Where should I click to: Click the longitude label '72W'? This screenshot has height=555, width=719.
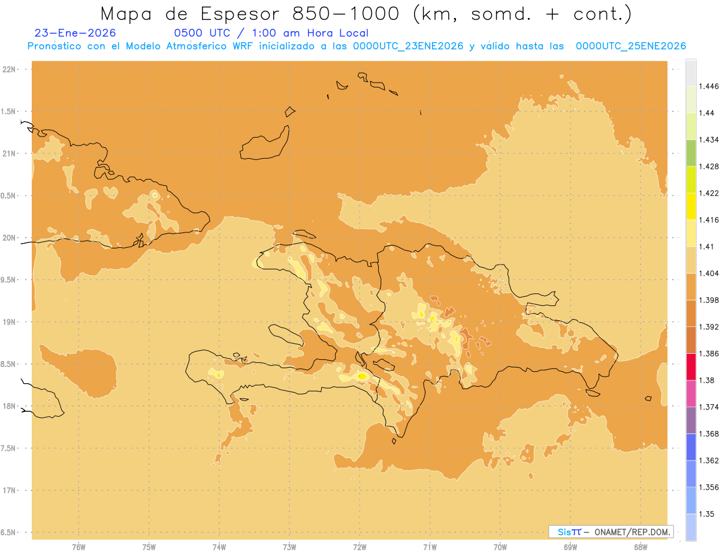click(x=359, y=547)
